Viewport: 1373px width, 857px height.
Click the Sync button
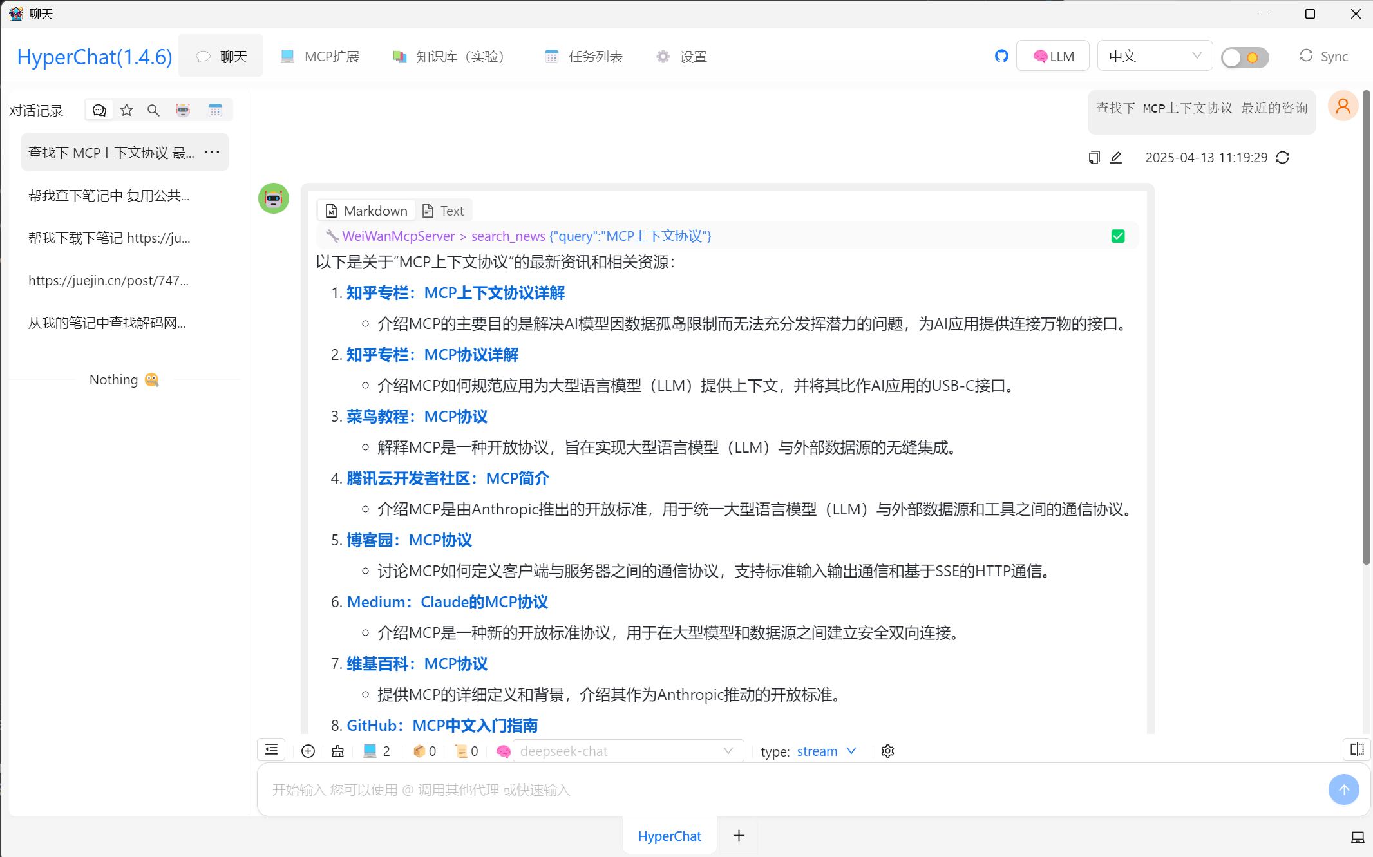1323,56
